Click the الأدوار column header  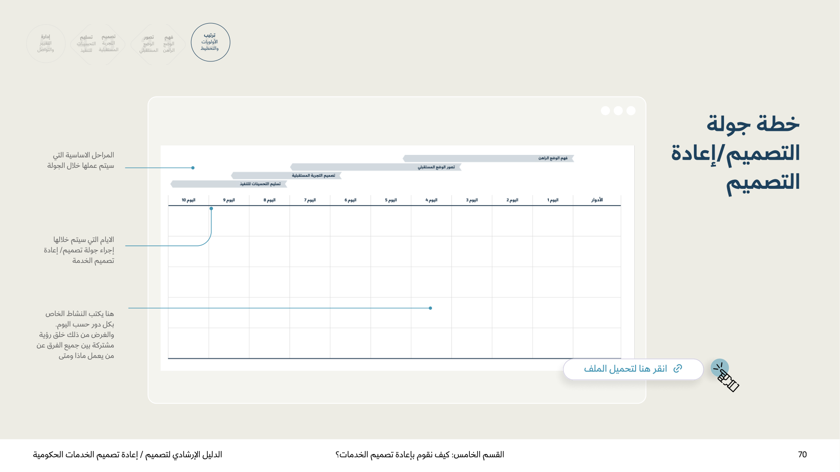point(597,200)
